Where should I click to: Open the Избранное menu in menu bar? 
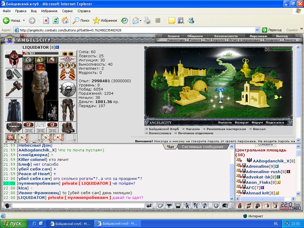click(49, 11)
